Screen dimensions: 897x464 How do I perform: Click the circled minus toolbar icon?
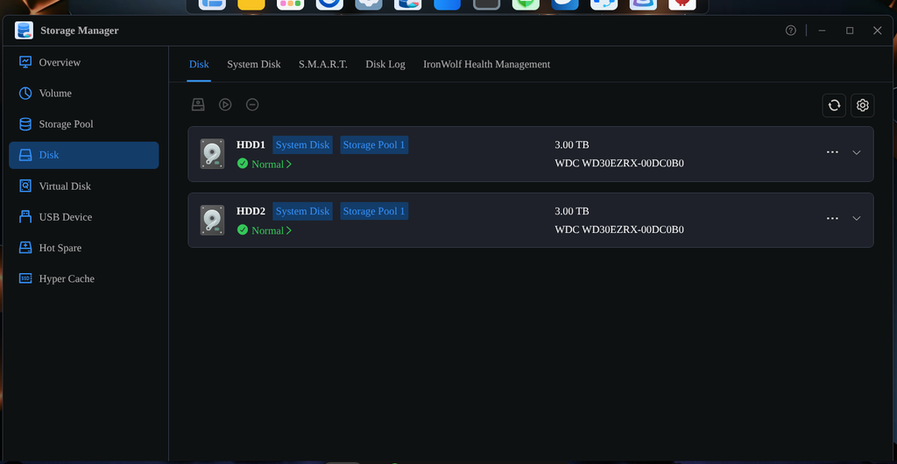(x=252, y=104)
